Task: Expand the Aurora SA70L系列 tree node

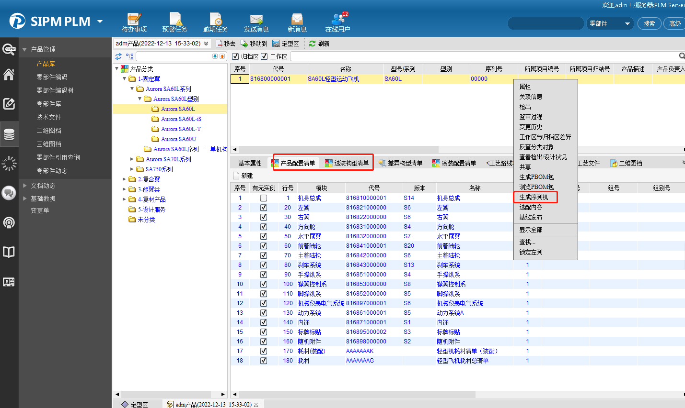Action: (x=132, y=159)
